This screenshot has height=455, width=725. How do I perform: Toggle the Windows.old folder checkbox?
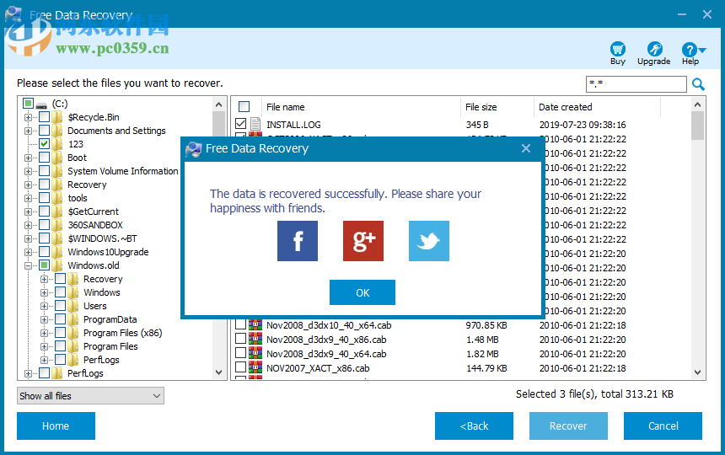pyautogui.click(x=45, y=265)
